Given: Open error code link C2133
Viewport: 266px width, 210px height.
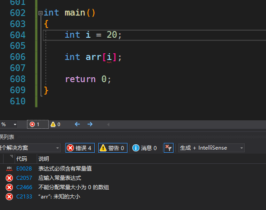Looking at the screenshot, I should [x=24, y=197].
